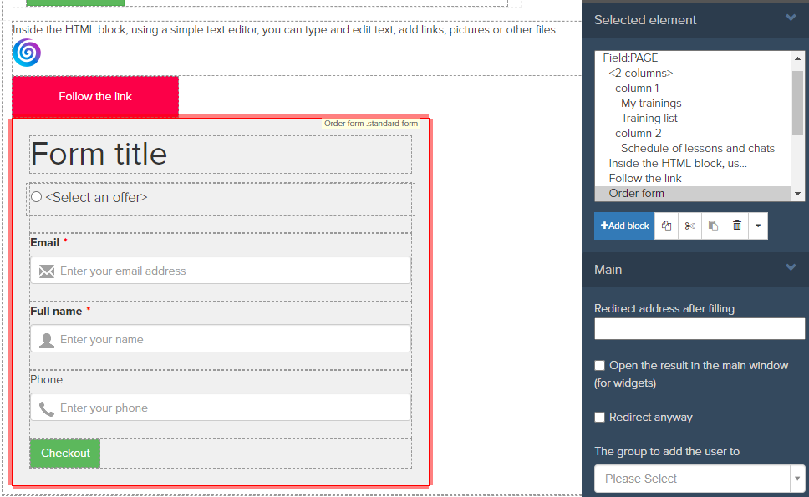Select 'Inside the HTML block, us...' tree item
Viewport: 809px width, 497px height.
678,163
